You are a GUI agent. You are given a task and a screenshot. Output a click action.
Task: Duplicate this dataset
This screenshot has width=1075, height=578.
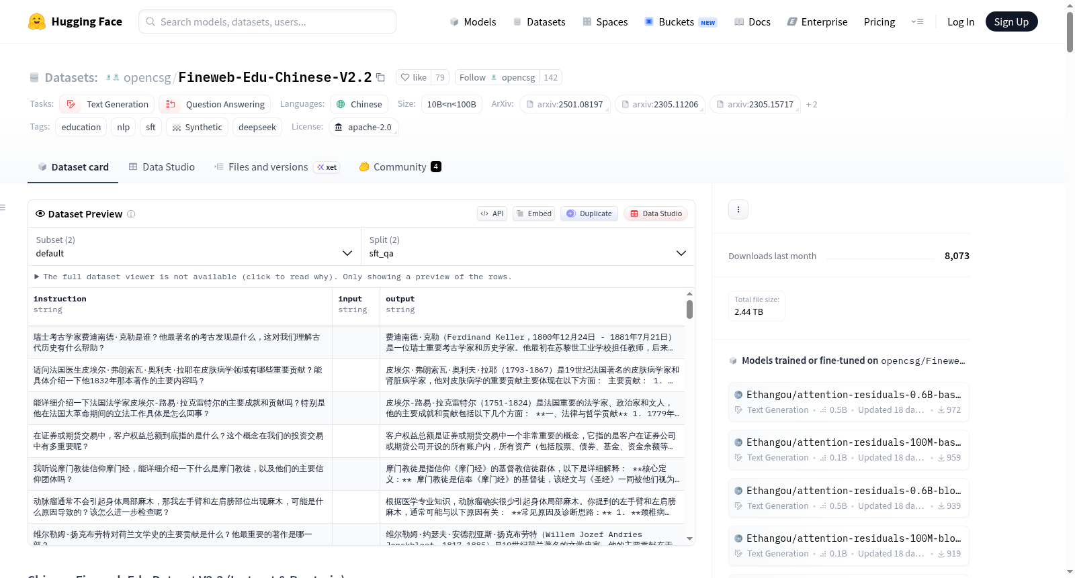tap(589, 213)
